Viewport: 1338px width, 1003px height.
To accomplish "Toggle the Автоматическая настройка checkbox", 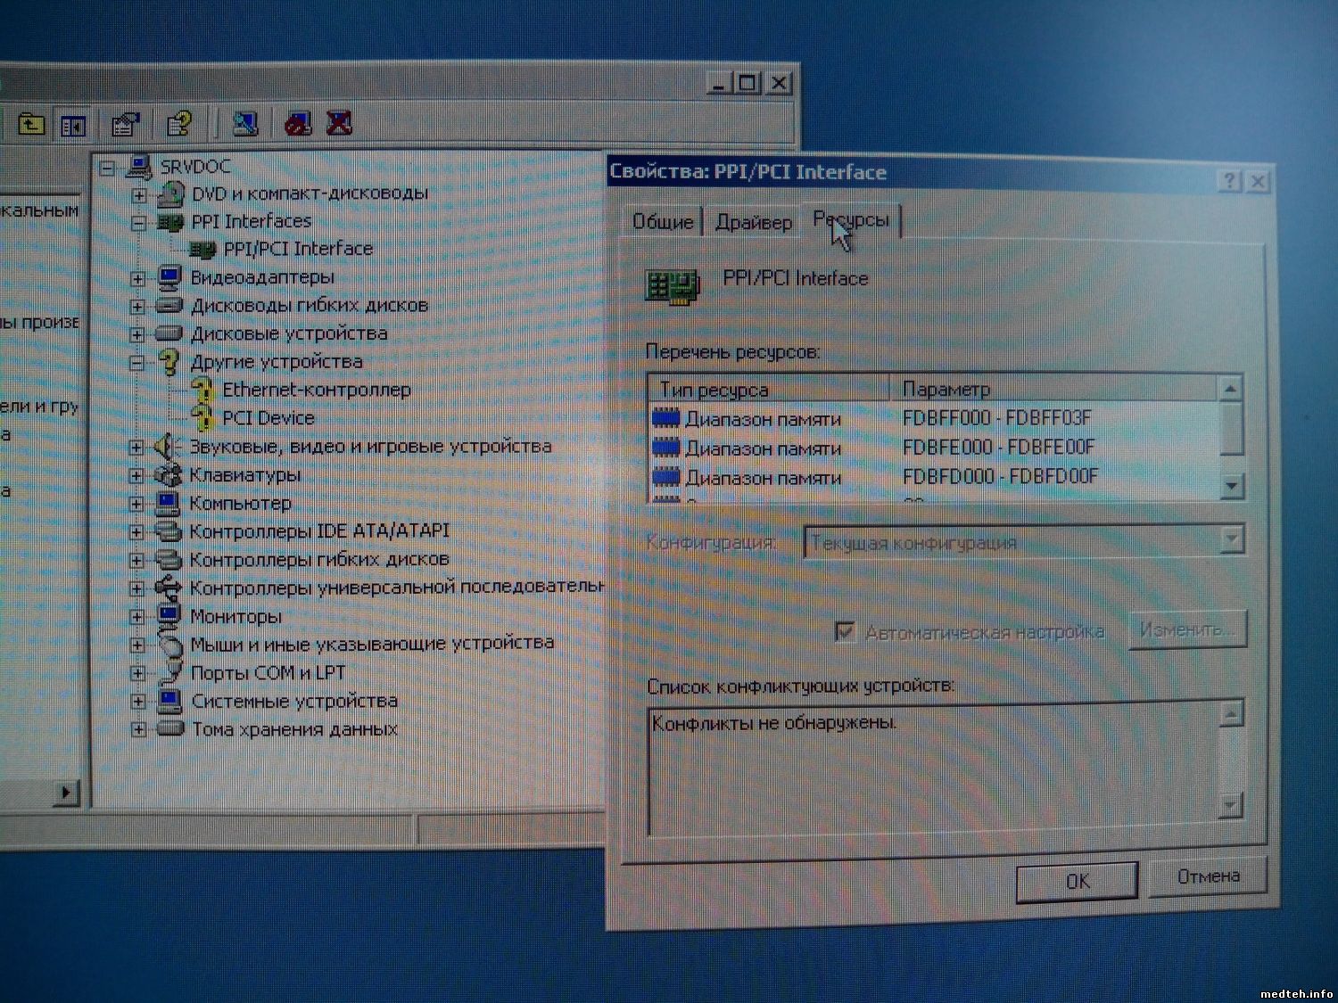I will click(844, 631).
